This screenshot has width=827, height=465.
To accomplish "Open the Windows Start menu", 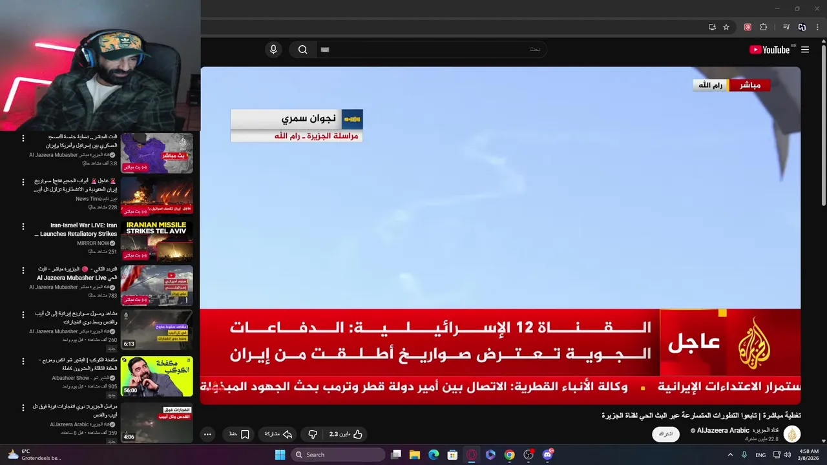I will (280, 455).
